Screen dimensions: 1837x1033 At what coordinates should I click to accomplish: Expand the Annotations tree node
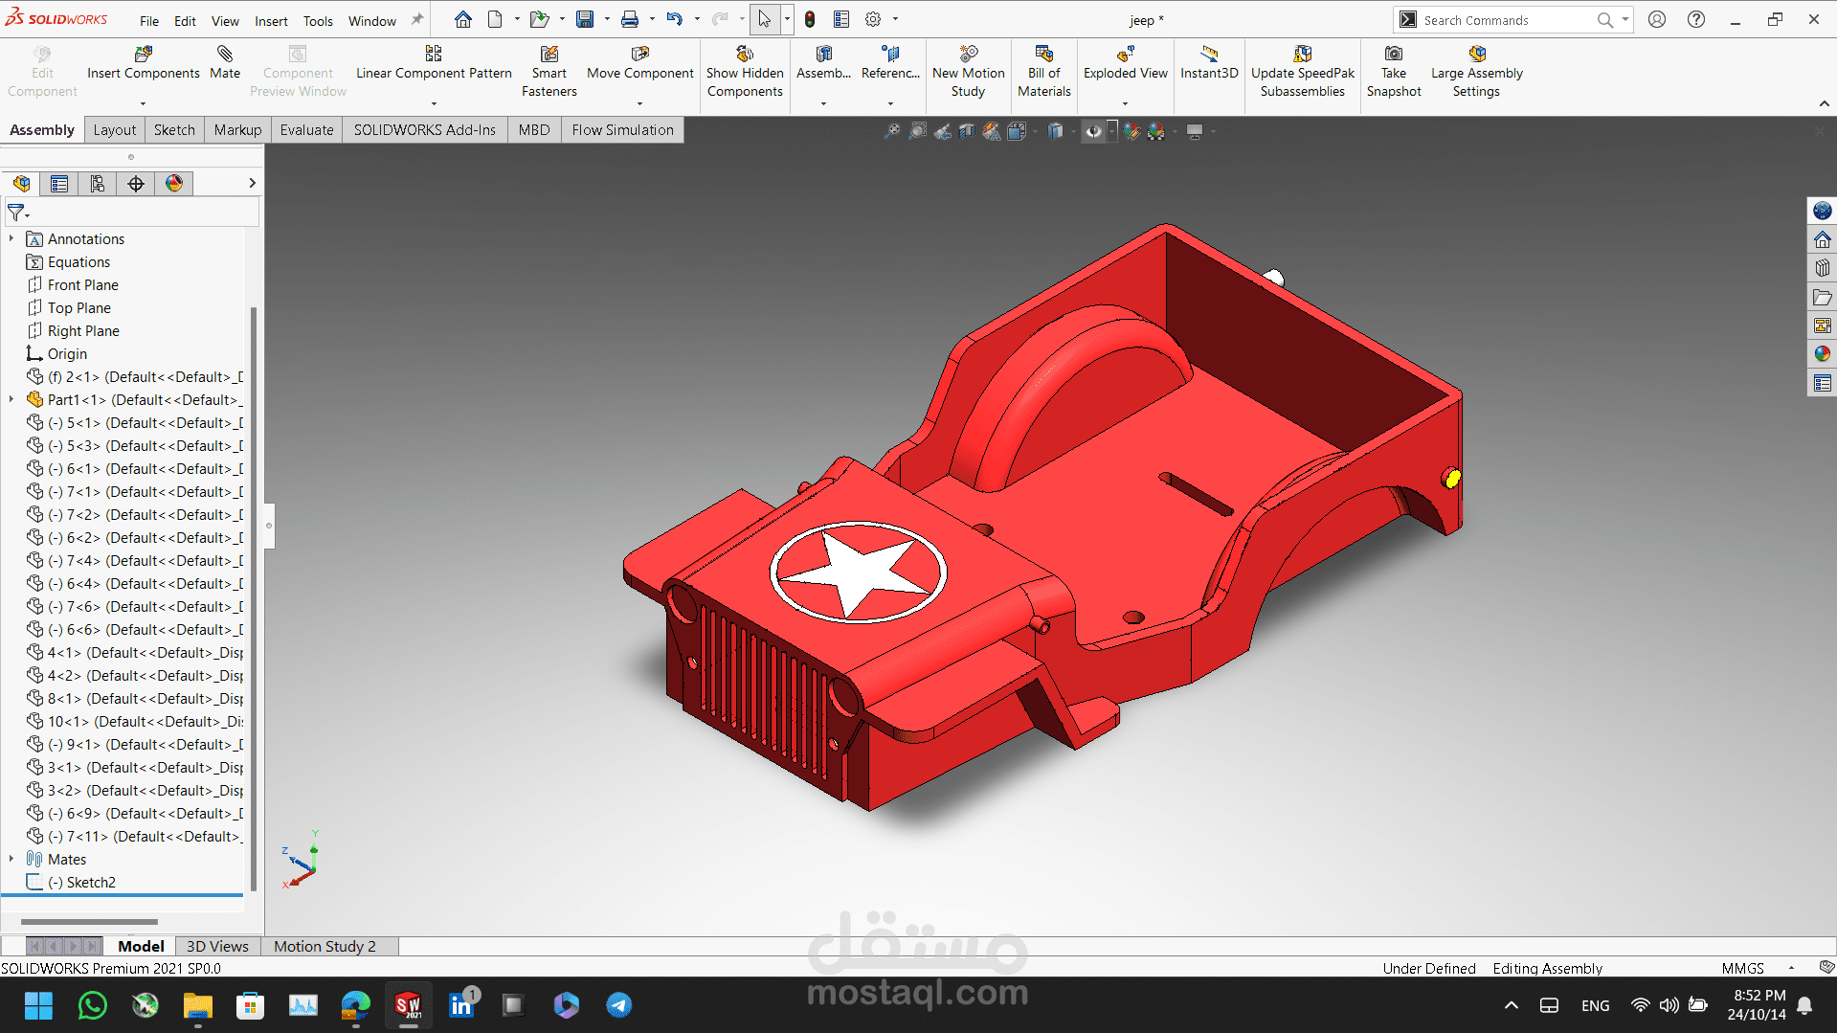coord(11,239)
